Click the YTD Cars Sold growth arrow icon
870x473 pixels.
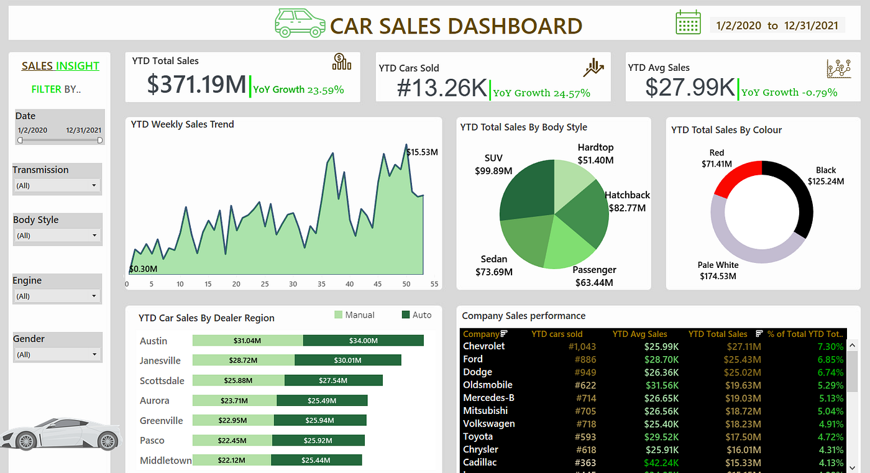point(594,67)
